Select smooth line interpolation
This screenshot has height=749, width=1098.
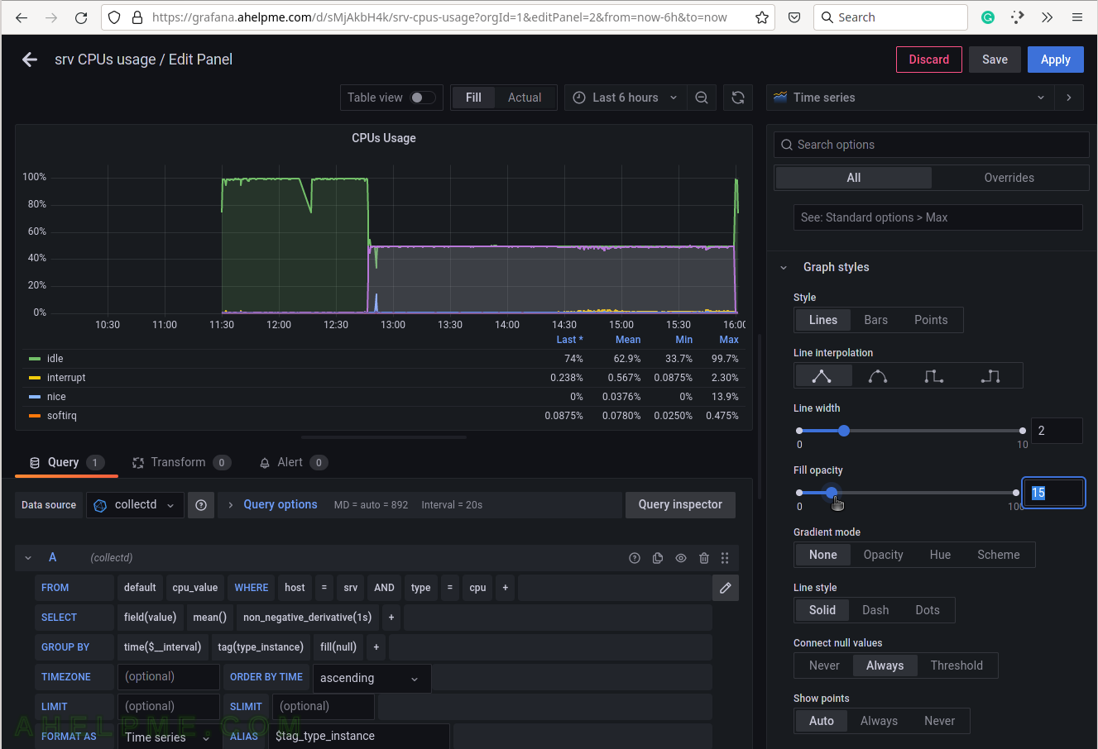(878, 376)
